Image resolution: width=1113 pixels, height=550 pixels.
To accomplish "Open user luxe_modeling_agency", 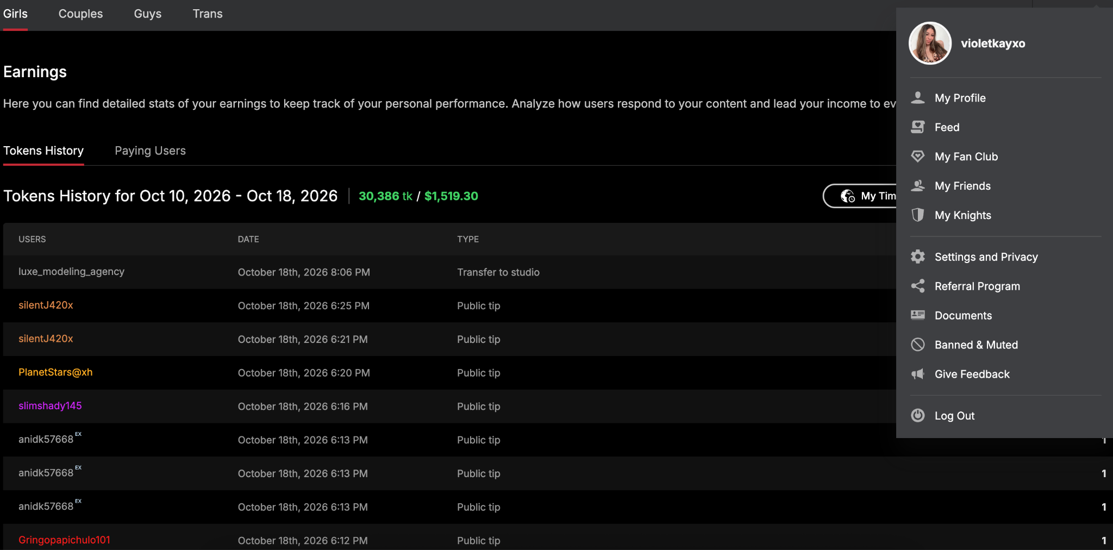I will (71, 272).
